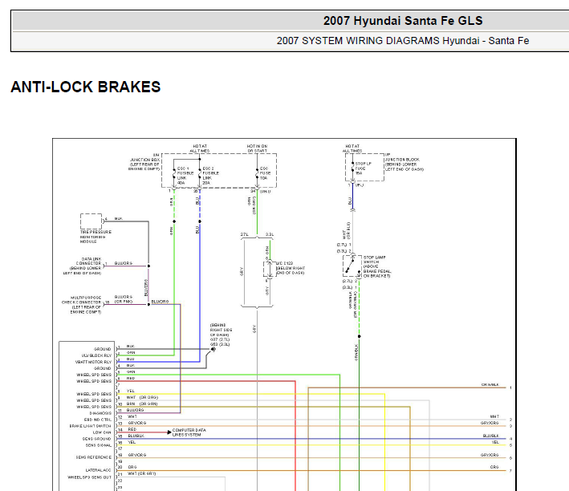The height and width of the screenshot is (491, 569).
Task: Click the vertical GRN/BLK wire label below stop lamp switch
Action: tap(356, 352)
